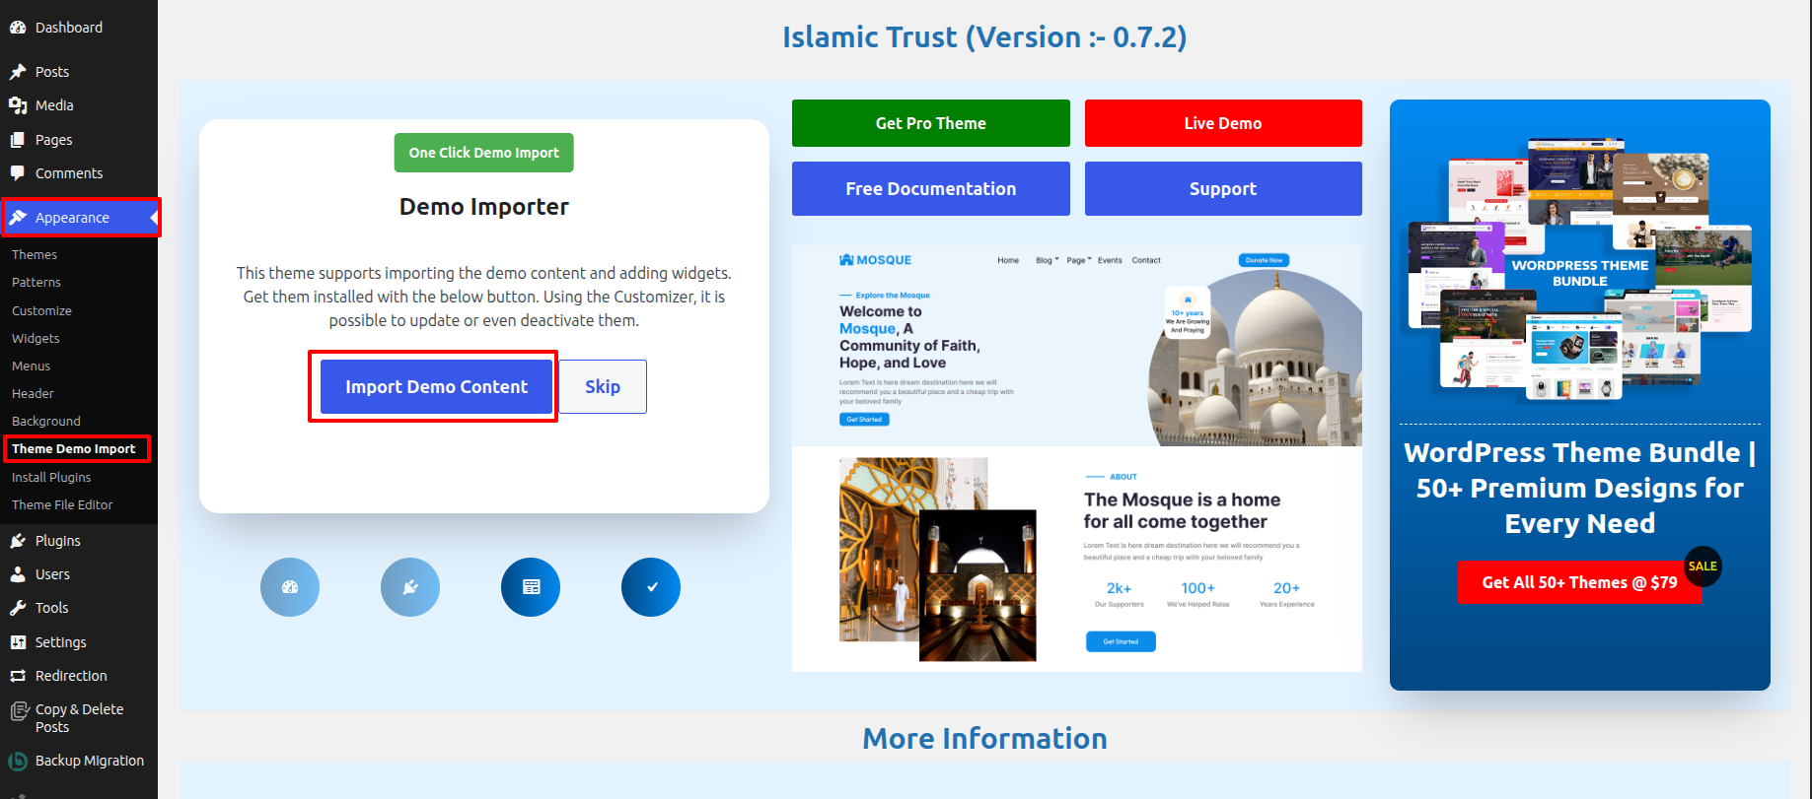The image size is (1812, 799).
Task: Click the round dashboard step icon
Action: [x=290, y=587]
